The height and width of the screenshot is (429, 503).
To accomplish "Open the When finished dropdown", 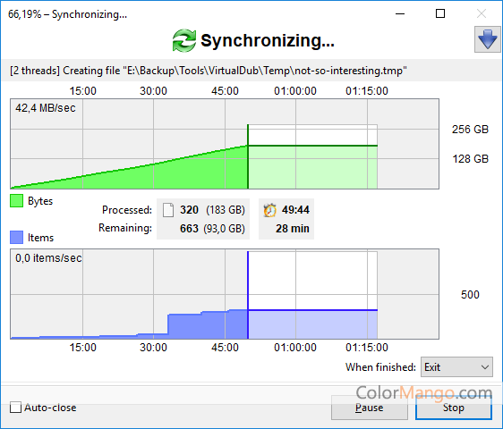I will pyautogui.click(x=456, y=367).
